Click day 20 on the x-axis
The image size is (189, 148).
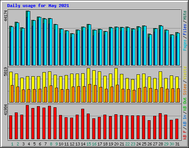pos(116,144)
